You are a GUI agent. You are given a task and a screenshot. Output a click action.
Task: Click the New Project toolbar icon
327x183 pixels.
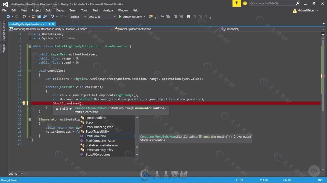tap(25, 17)
